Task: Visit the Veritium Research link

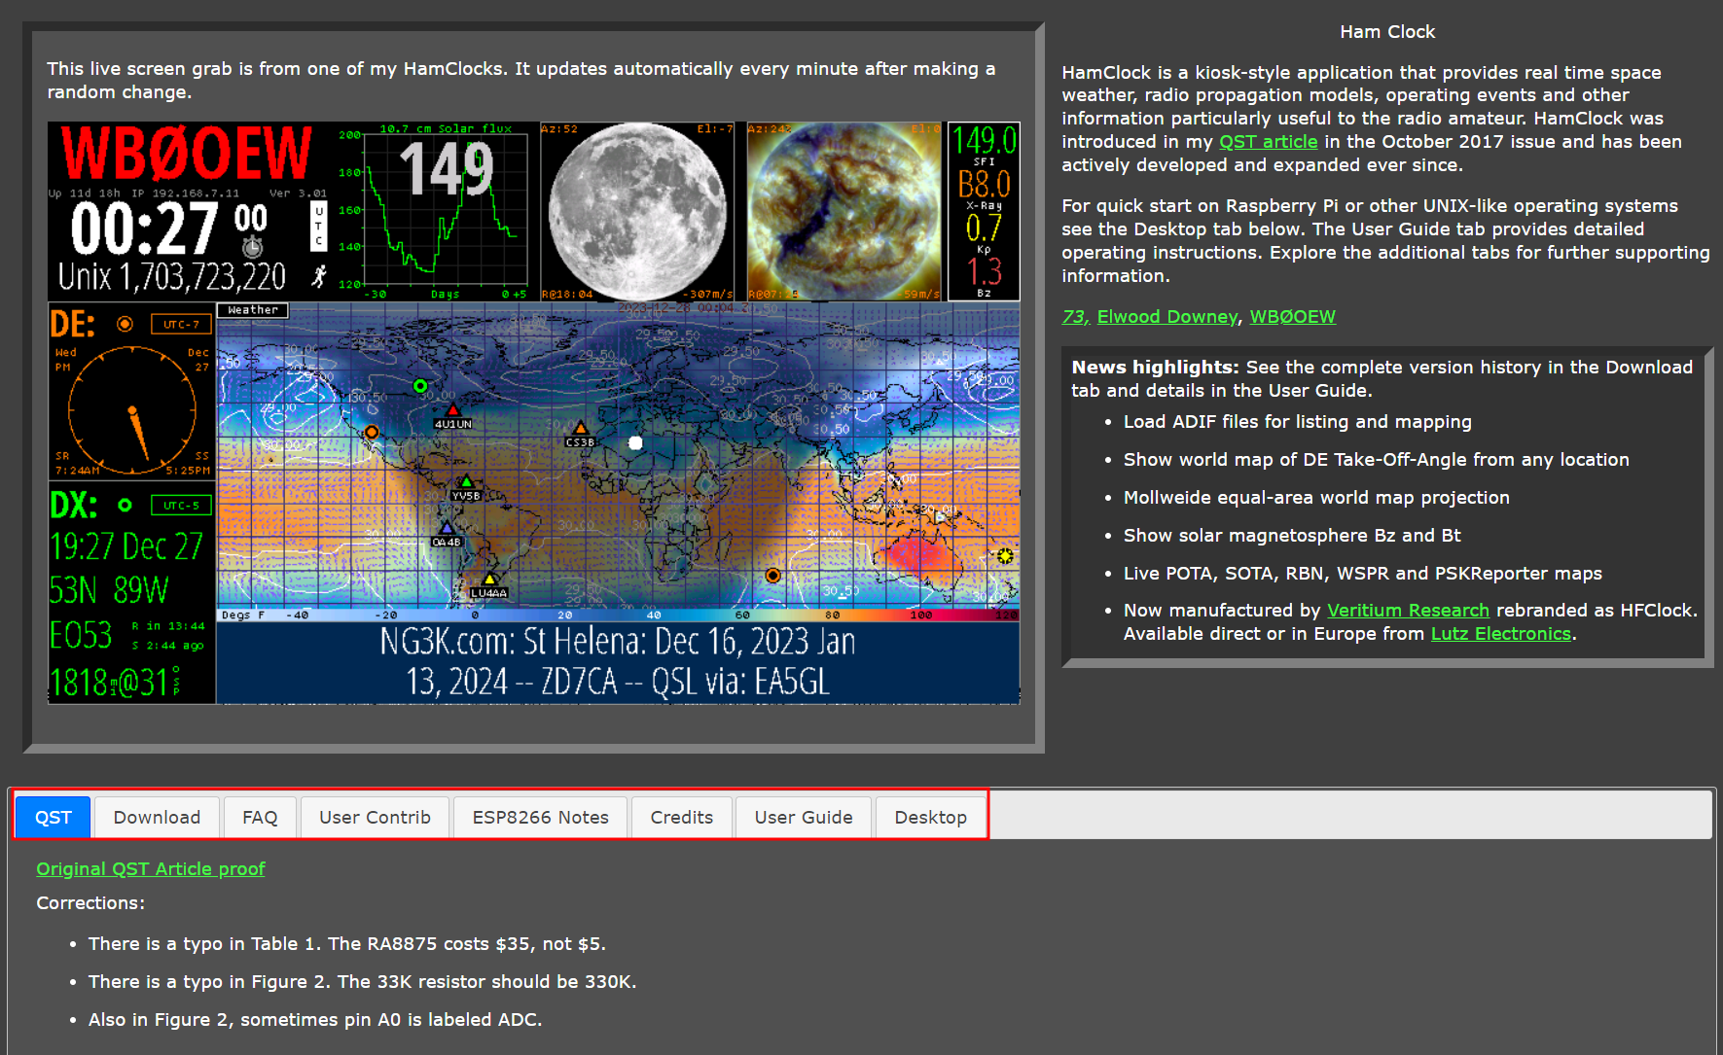Action: point(1408,610)
